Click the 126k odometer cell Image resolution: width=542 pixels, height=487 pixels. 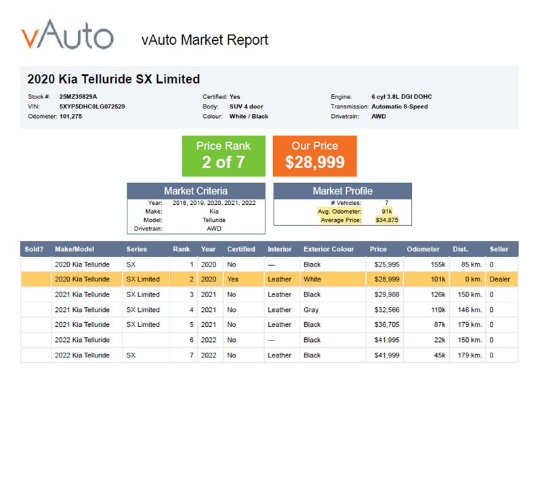point(438,294)
